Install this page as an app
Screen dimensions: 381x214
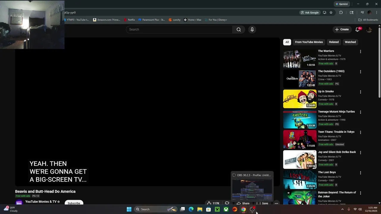point(324,12)
